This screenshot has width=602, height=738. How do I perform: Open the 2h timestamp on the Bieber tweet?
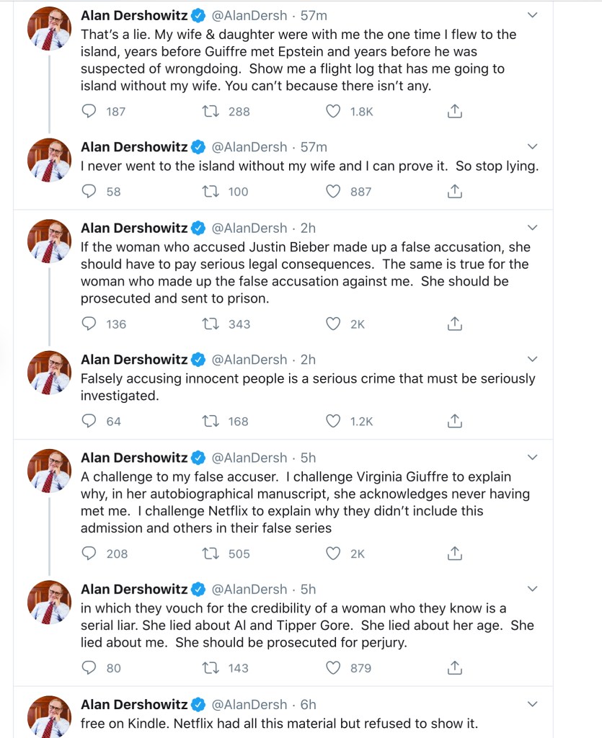click(308, 228)
